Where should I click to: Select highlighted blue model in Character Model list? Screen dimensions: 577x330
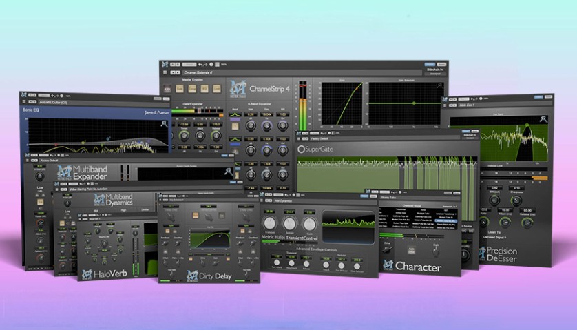pos(445,220)
